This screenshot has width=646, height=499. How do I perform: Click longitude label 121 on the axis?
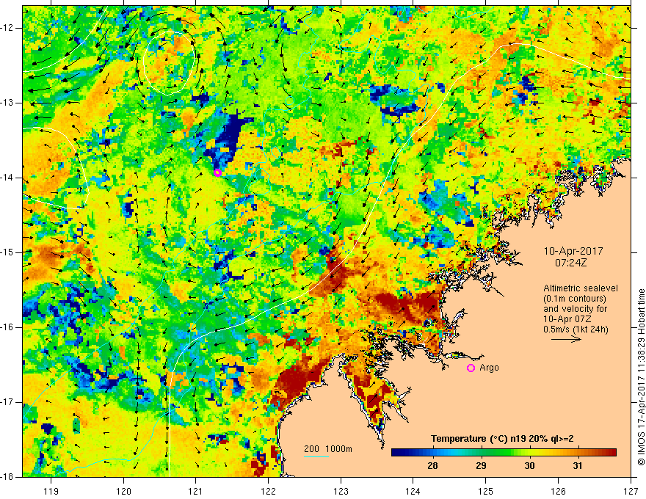(x=196, y=491)
